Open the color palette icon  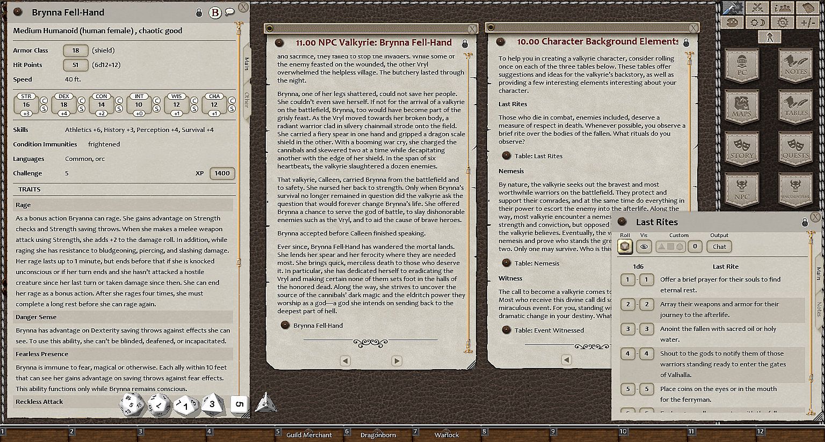tap(733, 23)
